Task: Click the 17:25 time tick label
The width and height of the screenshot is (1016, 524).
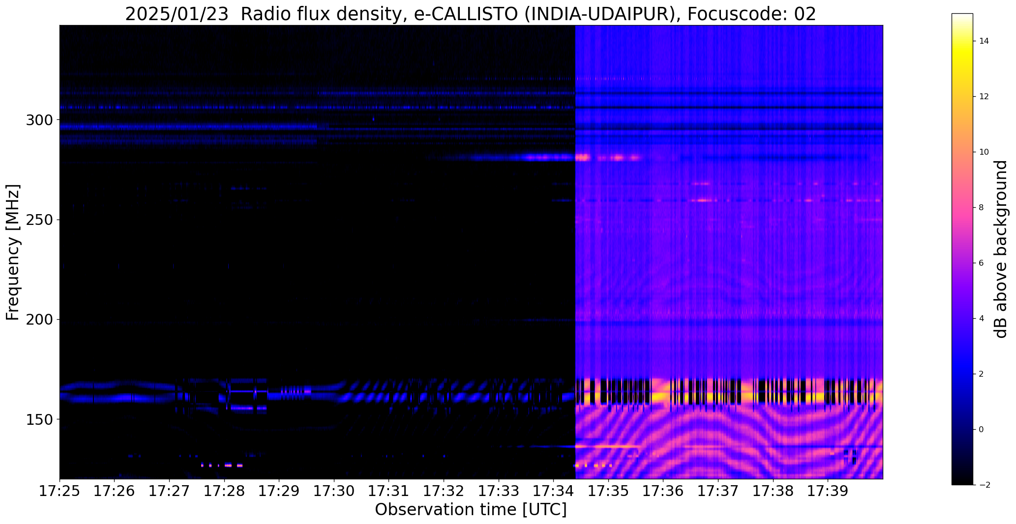Action: [60, 491]
